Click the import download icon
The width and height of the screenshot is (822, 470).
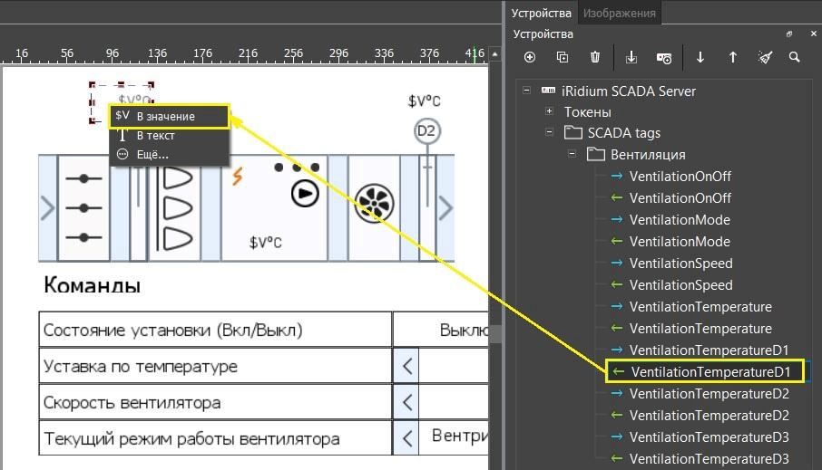click(631, 57)
